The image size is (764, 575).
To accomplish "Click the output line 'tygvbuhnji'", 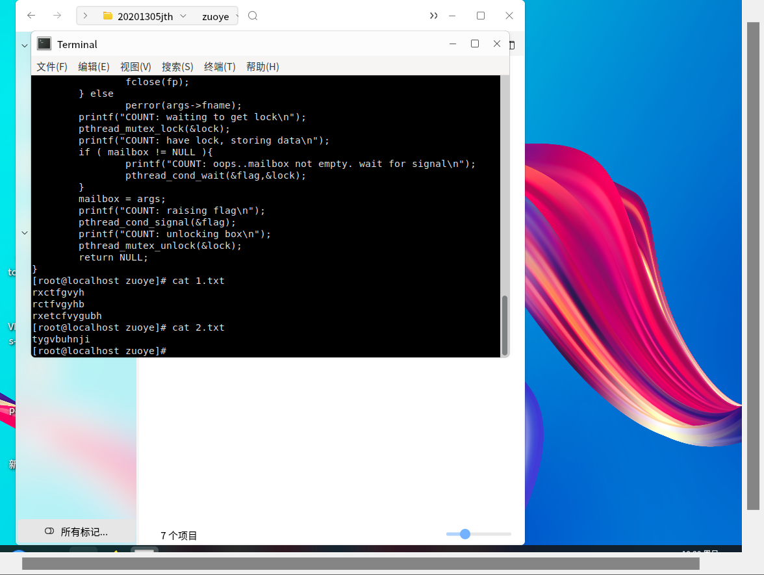I will [61, 339].
